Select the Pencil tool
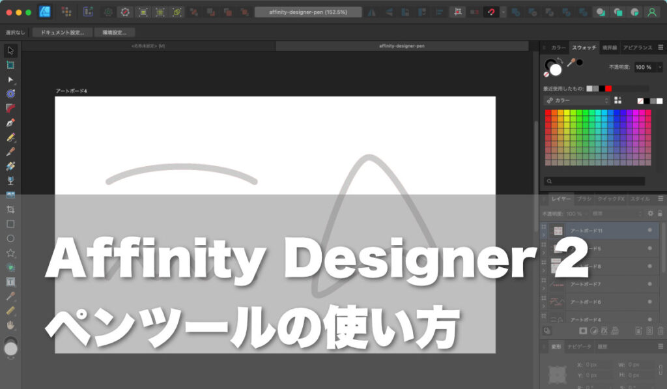The image size is (667, 389). click(10, 137)
